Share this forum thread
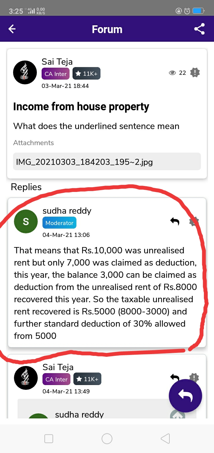This screenshot has height=453, width=214. click(199, 29)
